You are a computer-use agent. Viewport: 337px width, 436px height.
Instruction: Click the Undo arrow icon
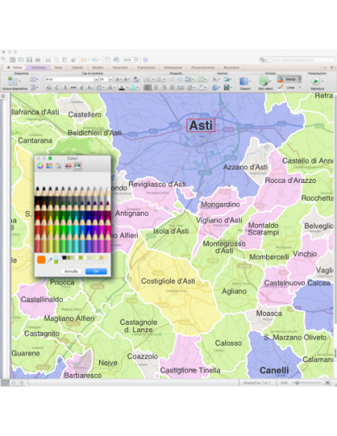84,60
